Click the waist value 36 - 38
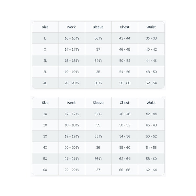 coord(151,38)
